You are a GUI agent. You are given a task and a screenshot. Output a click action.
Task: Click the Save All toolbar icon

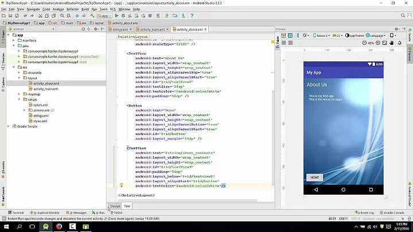coord(10,16)
